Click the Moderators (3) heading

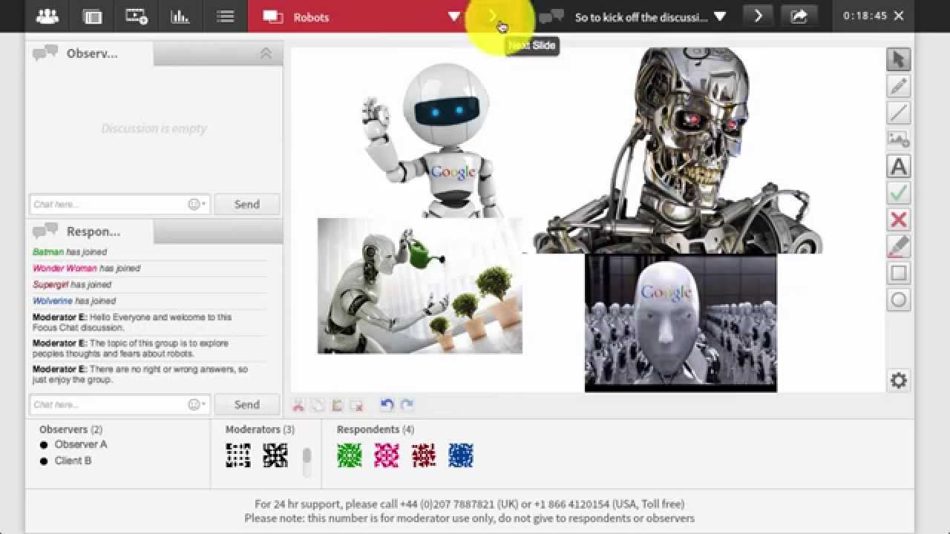(260, 429)
